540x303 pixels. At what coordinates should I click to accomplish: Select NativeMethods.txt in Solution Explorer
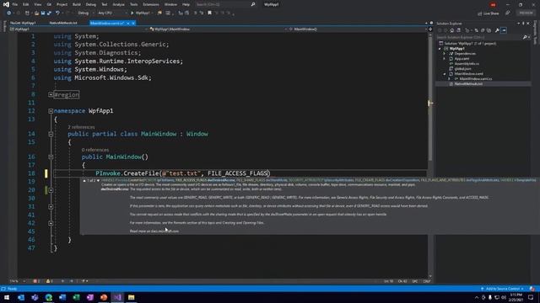tap(468, 84)
